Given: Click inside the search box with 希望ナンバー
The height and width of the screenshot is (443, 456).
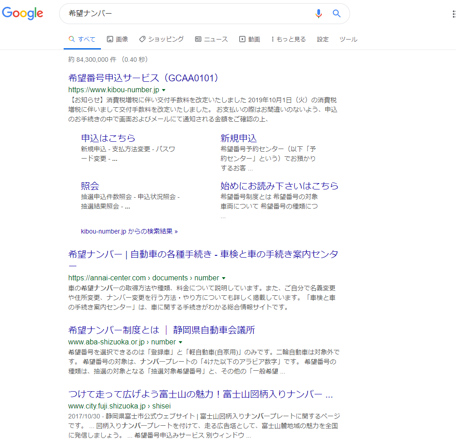Looking at the screenshot, I should pyautogui.click(x=182, y=14).
